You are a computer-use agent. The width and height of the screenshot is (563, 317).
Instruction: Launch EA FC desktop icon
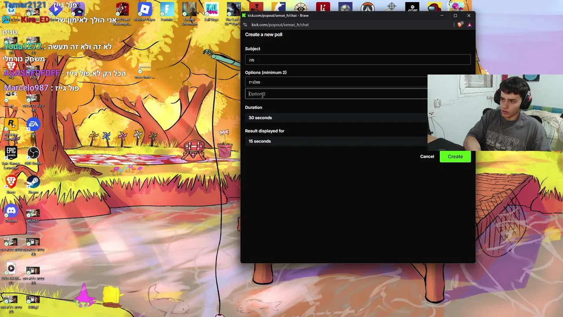point(412,7)
